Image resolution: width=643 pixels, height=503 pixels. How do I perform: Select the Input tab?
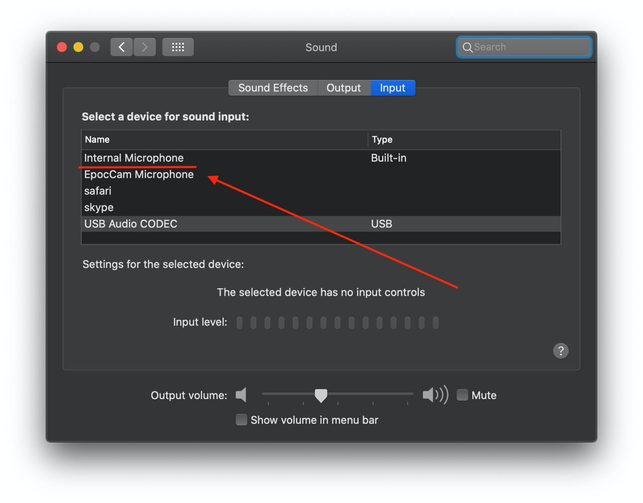point(392,88)
